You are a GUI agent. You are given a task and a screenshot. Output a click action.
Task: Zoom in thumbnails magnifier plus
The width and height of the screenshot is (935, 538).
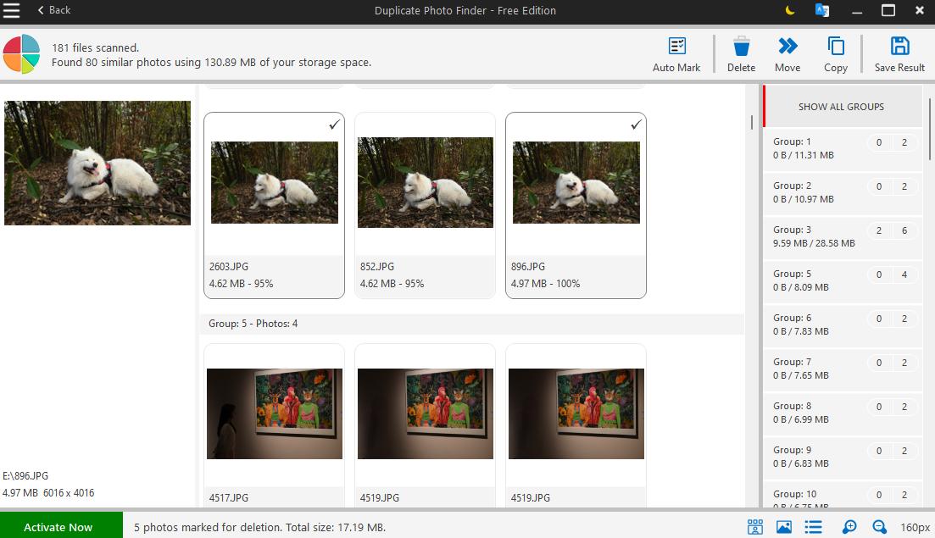tap(849, 527)
